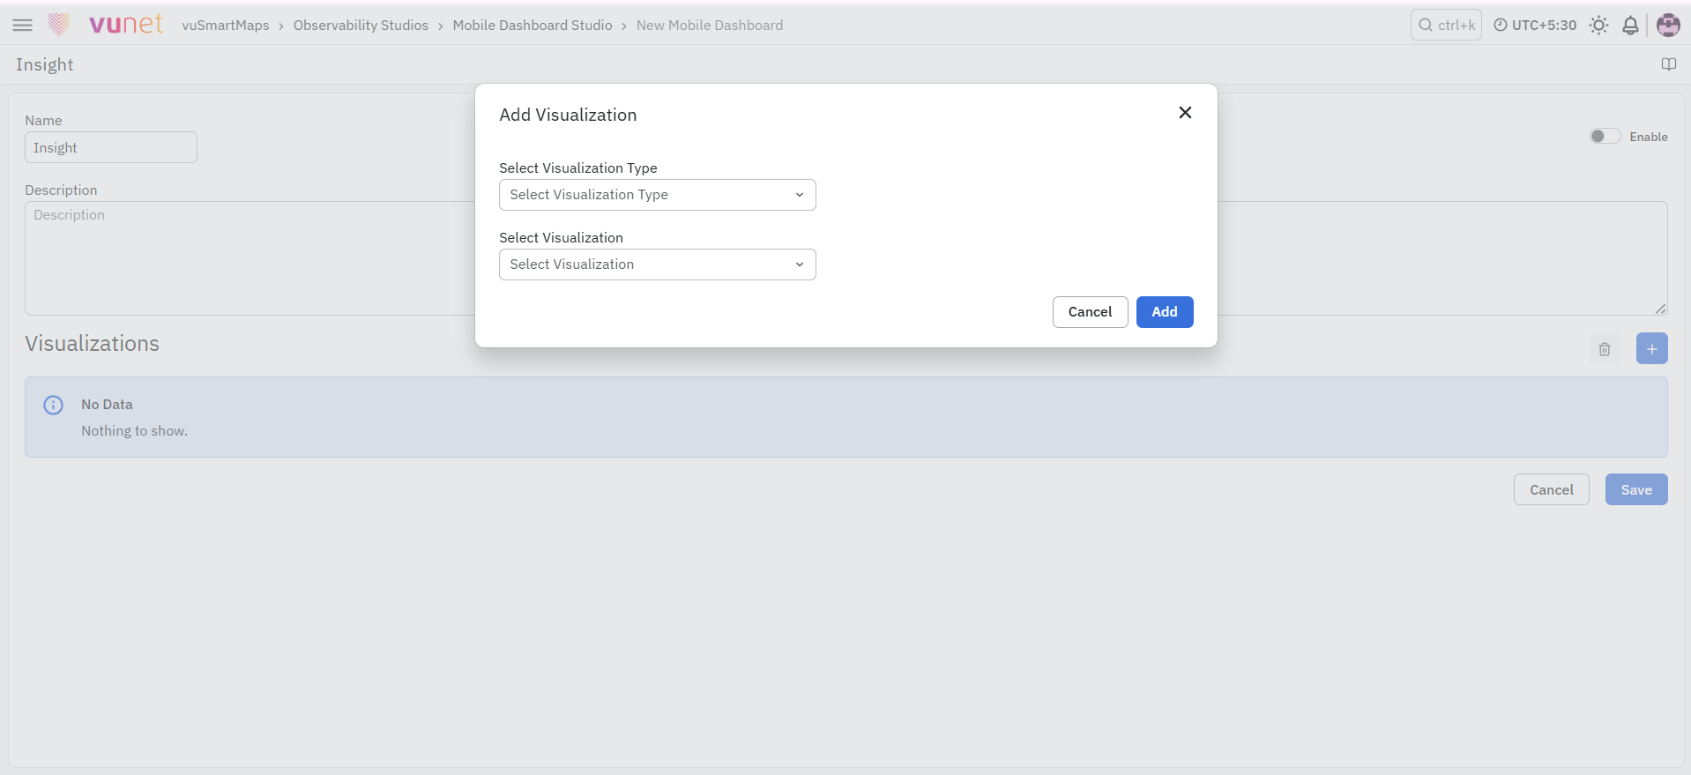Expand Select Visualization Type dropdown

[x=657, y=195]
